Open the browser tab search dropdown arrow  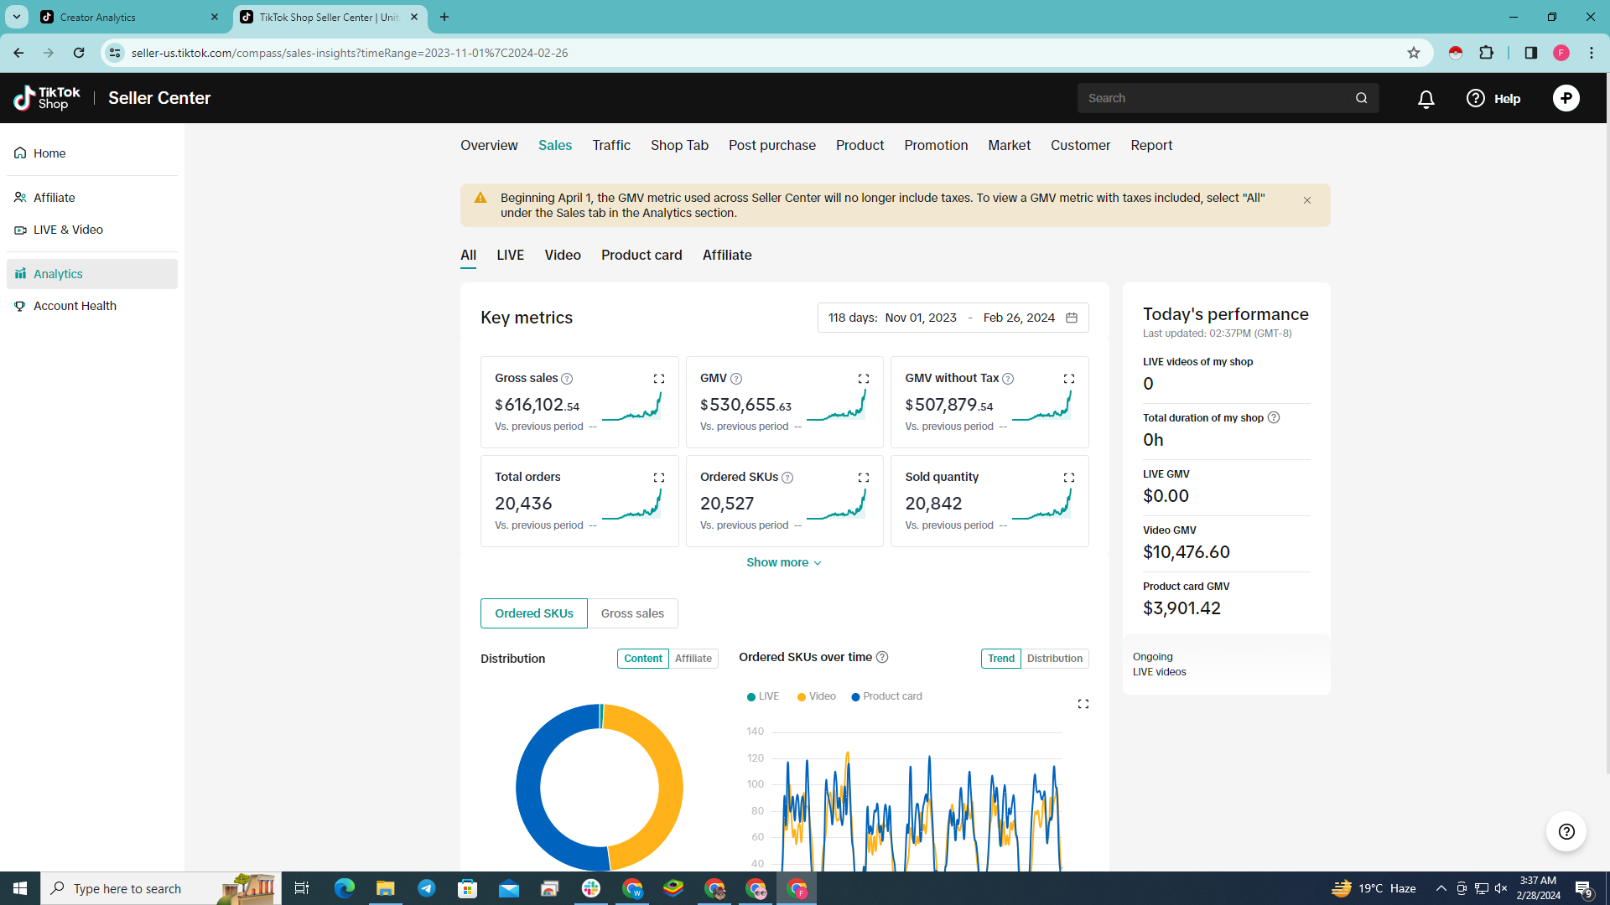click(17, 17)
